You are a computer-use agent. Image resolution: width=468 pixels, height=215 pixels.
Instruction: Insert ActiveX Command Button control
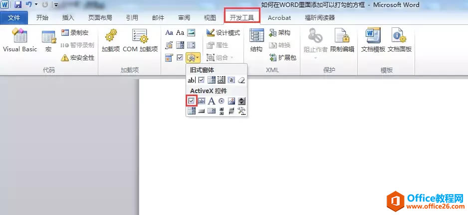pyautogui.click(x=202, y=111)
